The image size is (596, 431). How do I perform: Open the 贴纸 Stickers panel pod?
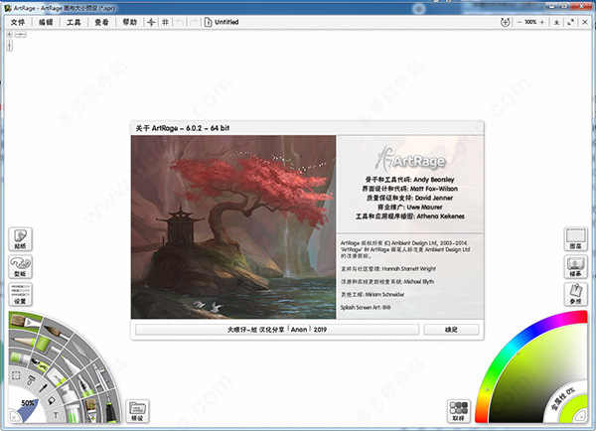[20, 239]
